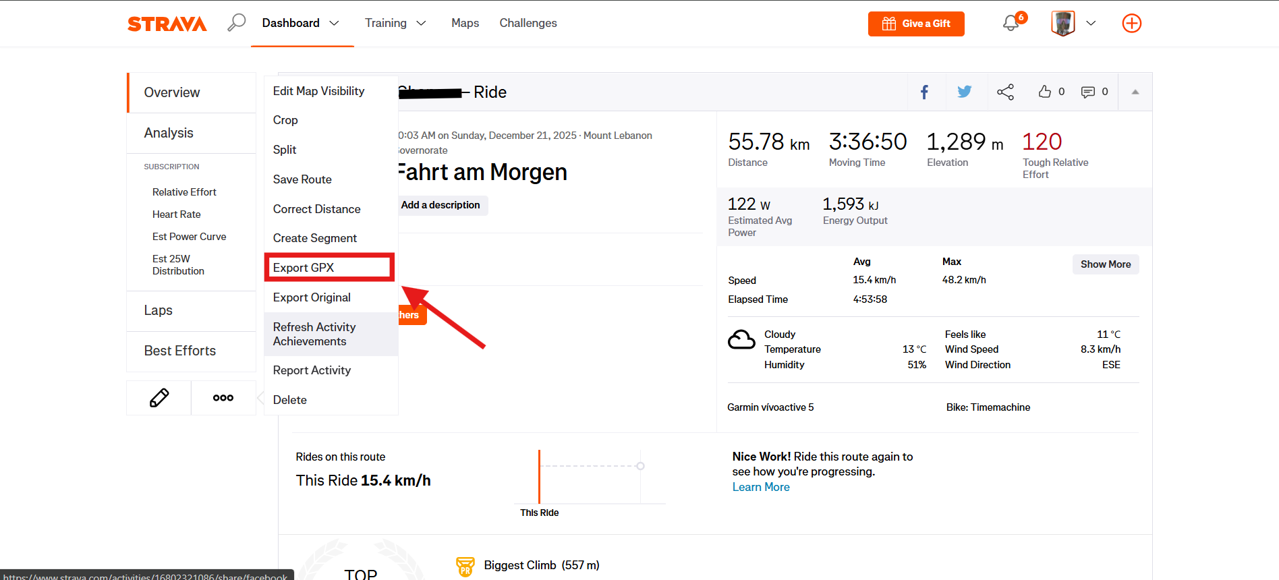Choose Correct Distance from the menu

331,209
